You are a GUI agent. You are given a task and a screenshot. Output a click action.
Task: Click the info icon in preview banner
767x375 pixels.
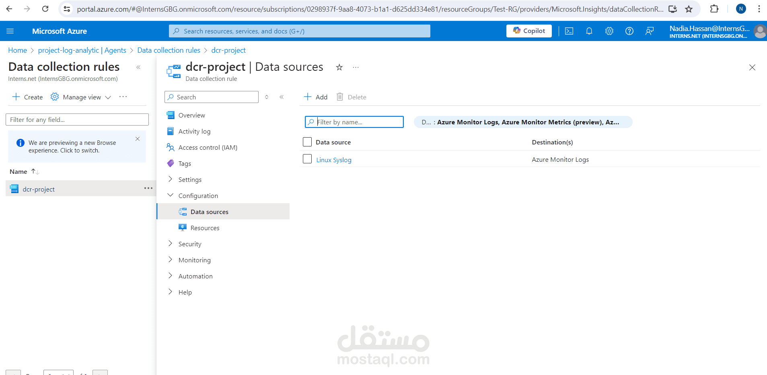pyautogui.click(x=21, y=143)
